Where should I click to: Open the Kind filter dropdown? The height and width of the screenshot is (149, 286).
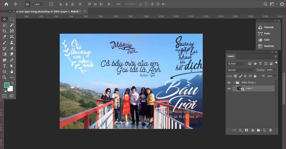(x=236, y=64)
